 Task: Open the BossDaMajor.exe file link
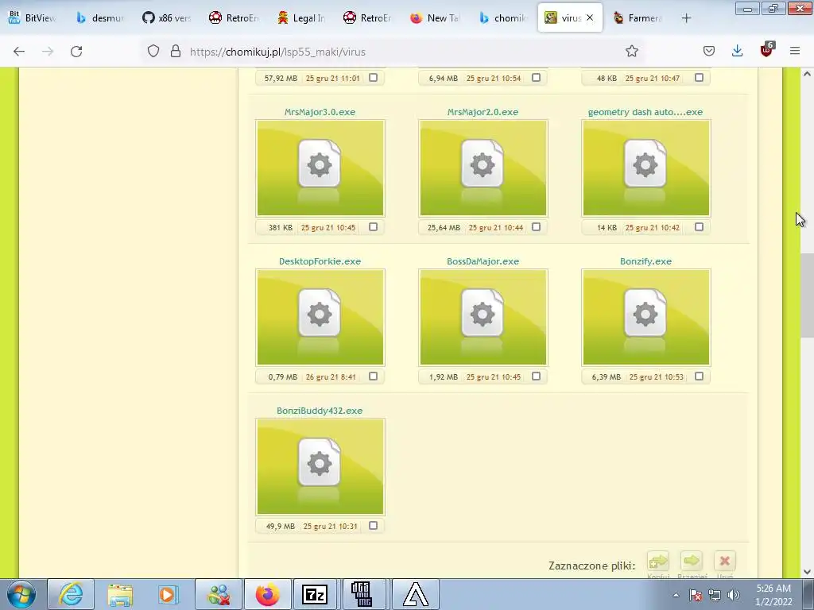click(483, 261)
